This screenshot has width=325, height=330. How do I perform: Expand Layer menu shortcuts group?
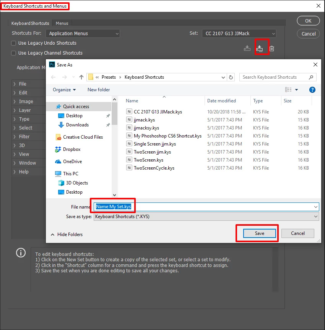tap(15, 110)
